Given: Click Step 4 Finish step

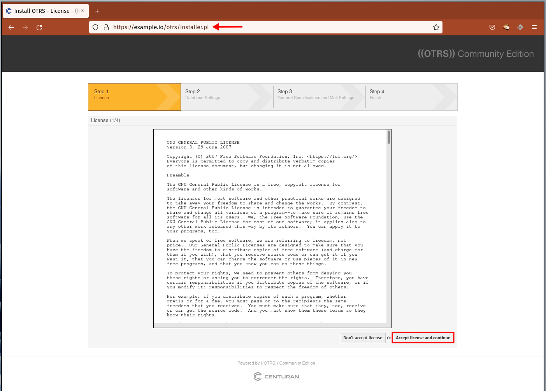Looking at the screenshot, I should tap(411, 97).
